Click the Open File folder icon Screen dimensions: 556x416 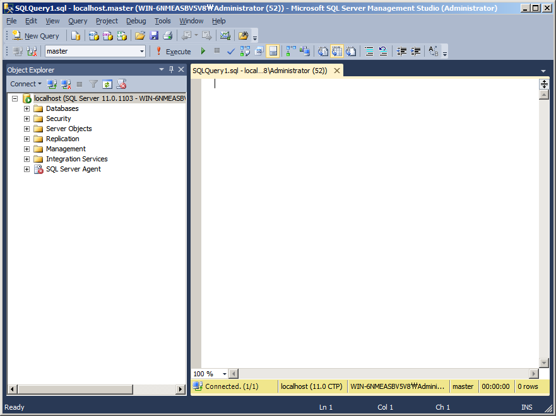[140, 36]
